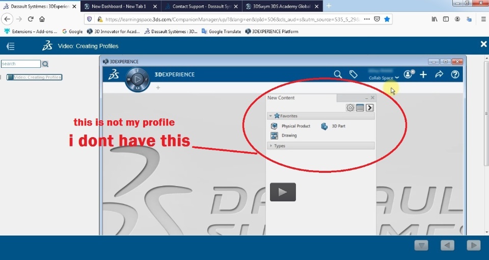Click the tag icon in 3DEXPERIENCE bar

coord(354,74)
